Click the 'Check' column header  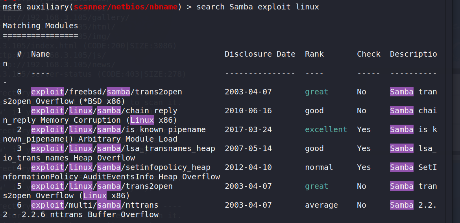369,54
